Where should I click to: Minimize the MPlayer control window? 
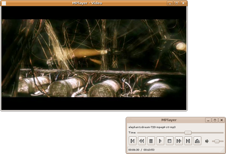pos(208,120)
